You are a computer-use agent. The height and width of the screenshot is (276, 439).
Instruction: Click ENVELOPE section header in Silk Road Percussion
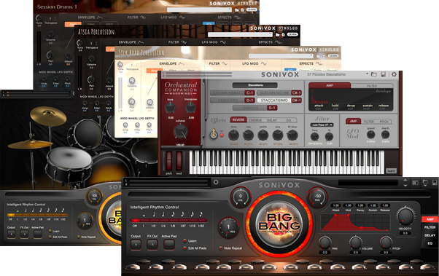[x=171, y=63]
